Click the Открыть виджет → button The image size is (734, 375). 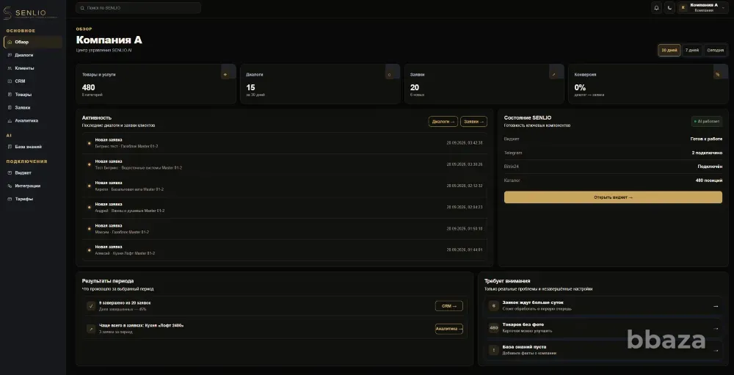click(613, 197)
